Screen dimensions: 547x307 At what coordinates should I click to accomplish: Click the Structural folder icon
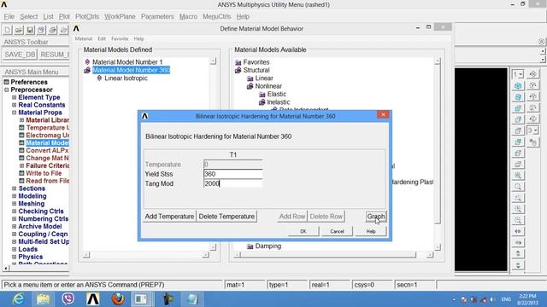click(x=238, y=70)
